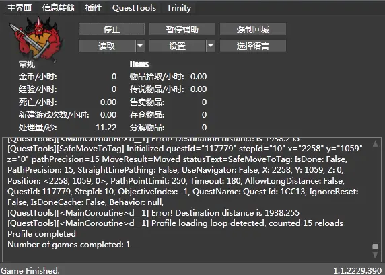Open the 选择语言 language selector

pos(253,46)
